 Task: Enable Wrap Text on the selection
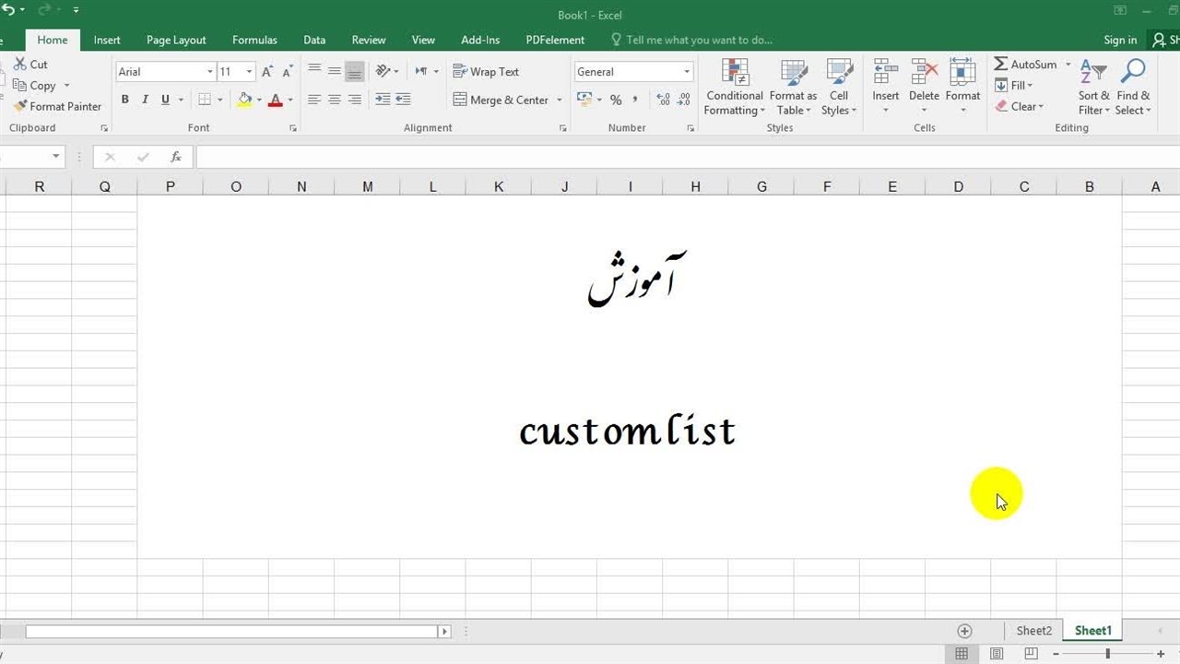[486, 71]
